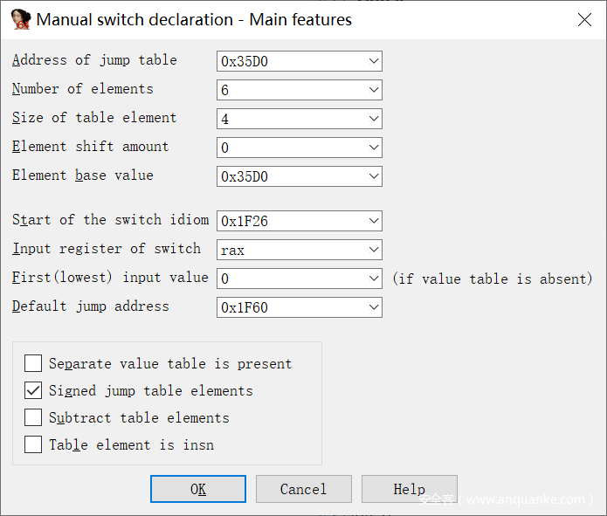Expand Address of jump table dropdown
Image resolution: width=607 pixels, height=516 pixels.
374,61
